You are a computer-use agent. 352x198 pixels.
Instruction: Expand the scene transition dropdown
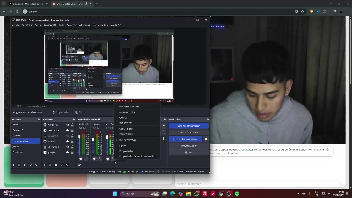pos(164,126)
